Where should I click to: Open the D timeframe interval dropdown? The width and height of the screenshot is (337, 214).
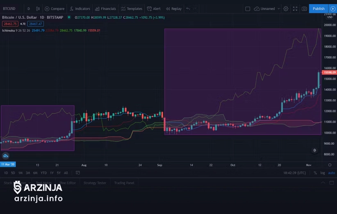tap(28, 9)
